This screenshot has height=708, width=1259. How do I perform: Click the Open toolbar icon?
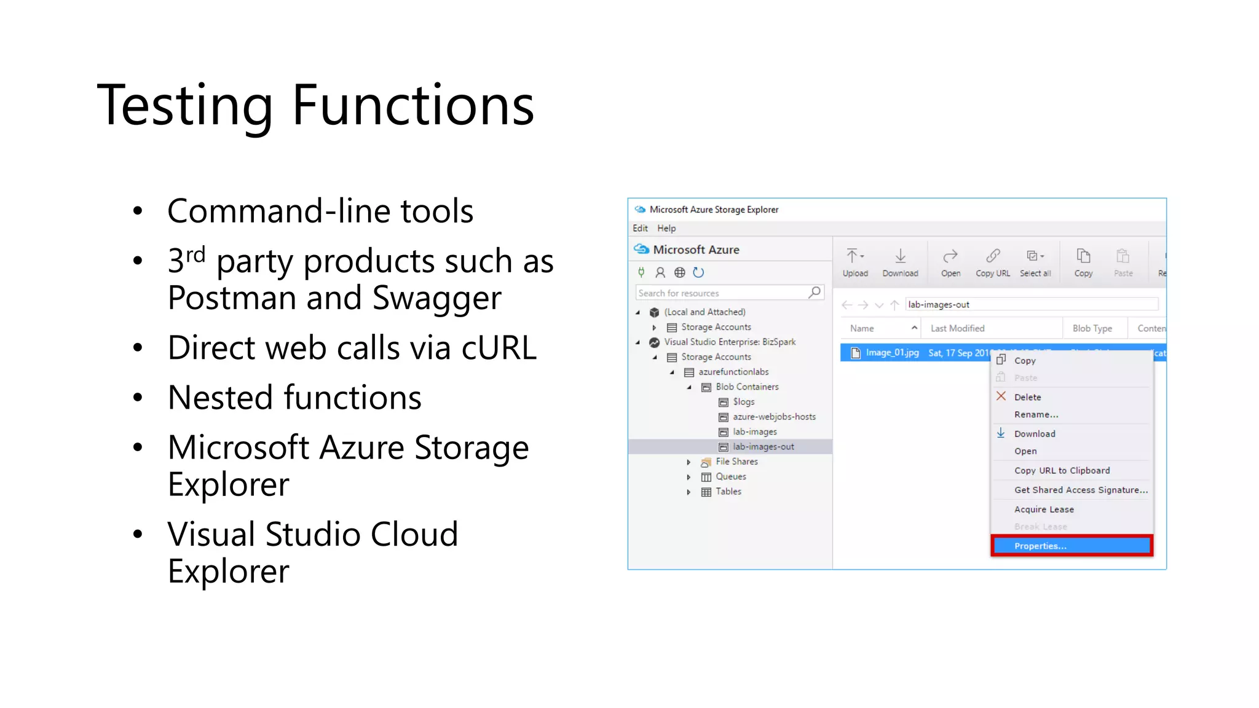(x=950, y=262)
